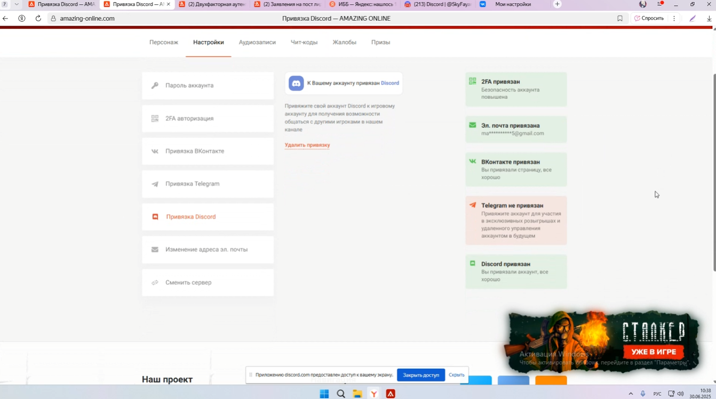Switch to the Аудиозаписи tab
The height and width of the screenshot is (399, 716).
(x=257, y=42)
